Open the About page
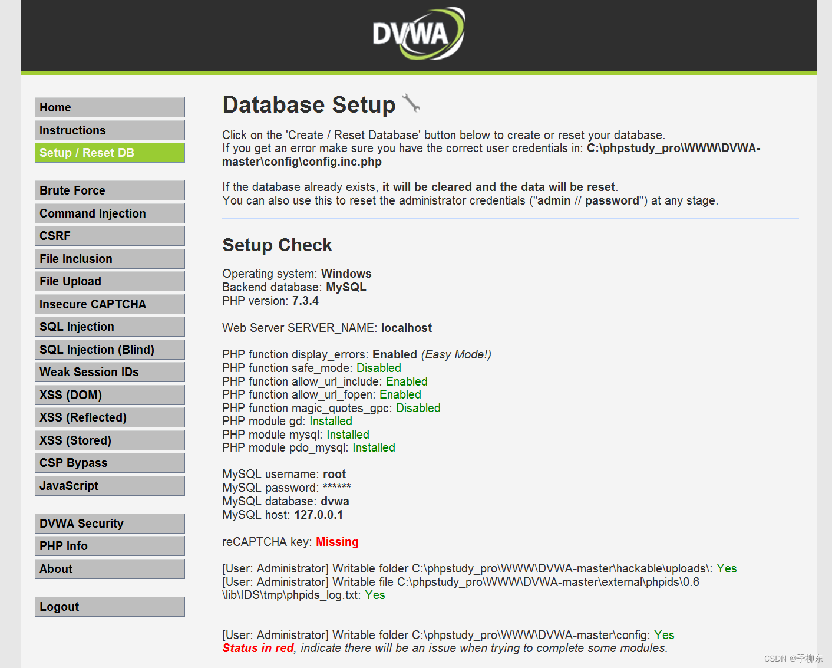The image size is (832, 668). (x=110, y=569)
